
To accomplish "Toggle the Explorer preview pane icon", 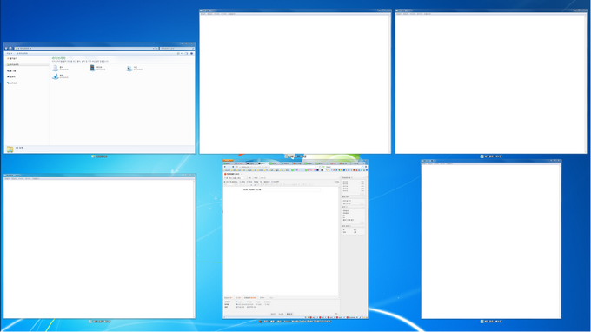I will (187, 54).
